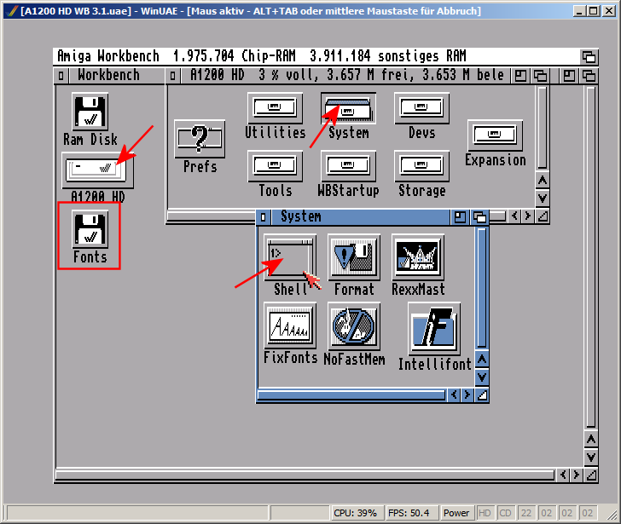Toggle the Workbench screen depth gadget
621x524 pixels.
tap(589, 57)
